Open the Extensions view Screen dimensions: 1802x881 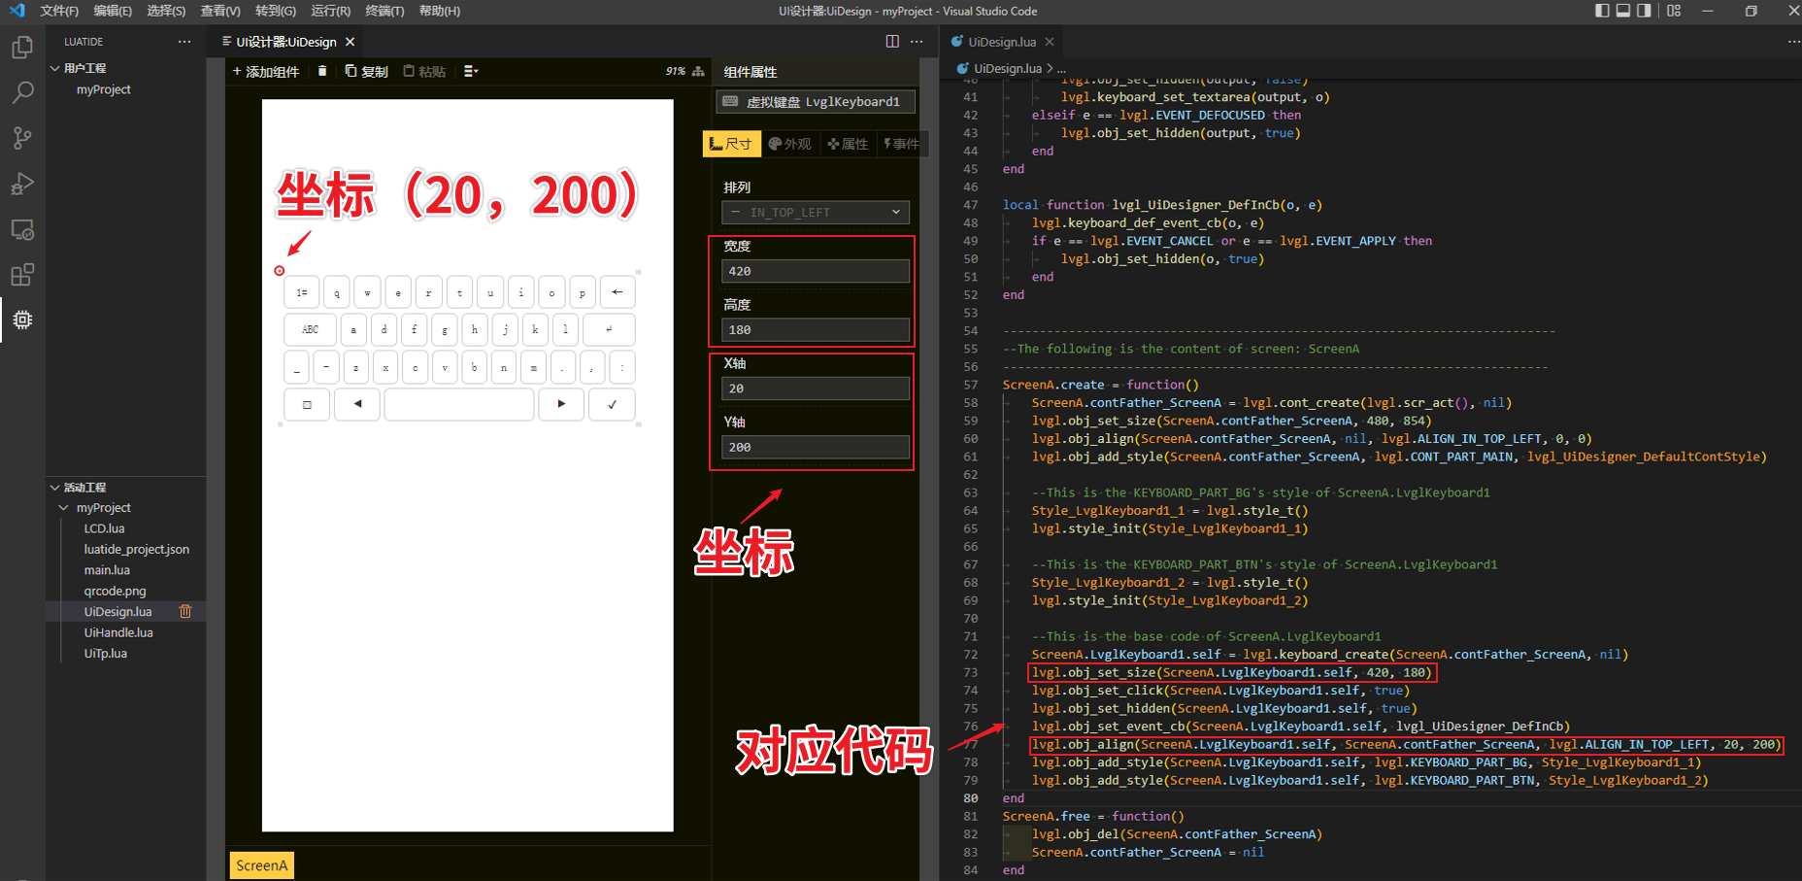coord(22,275)
